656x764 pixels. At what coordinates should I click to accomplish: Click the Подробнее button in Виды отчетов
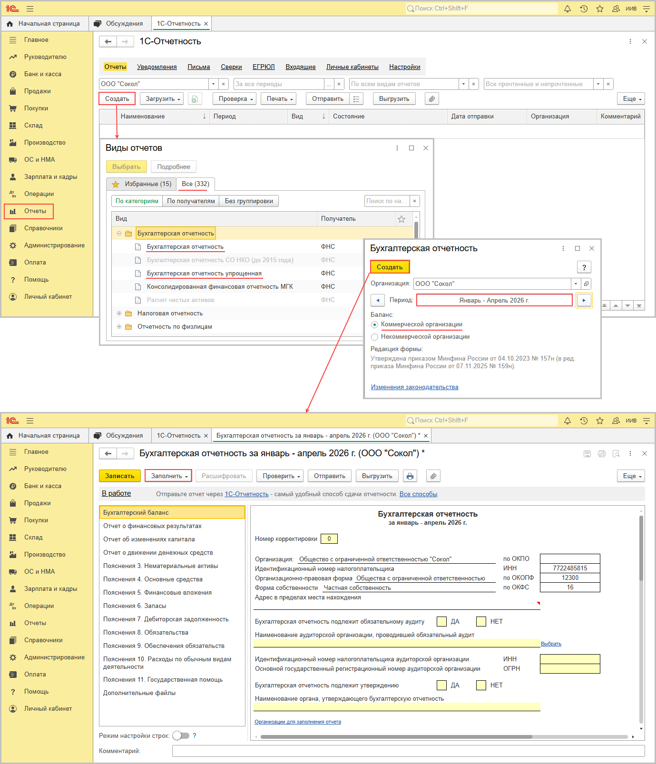click(x=174, y=167)
